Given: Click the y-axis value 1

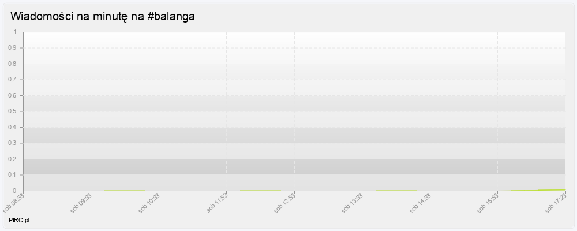Looking at the screenshot, I should coord(16,32).
